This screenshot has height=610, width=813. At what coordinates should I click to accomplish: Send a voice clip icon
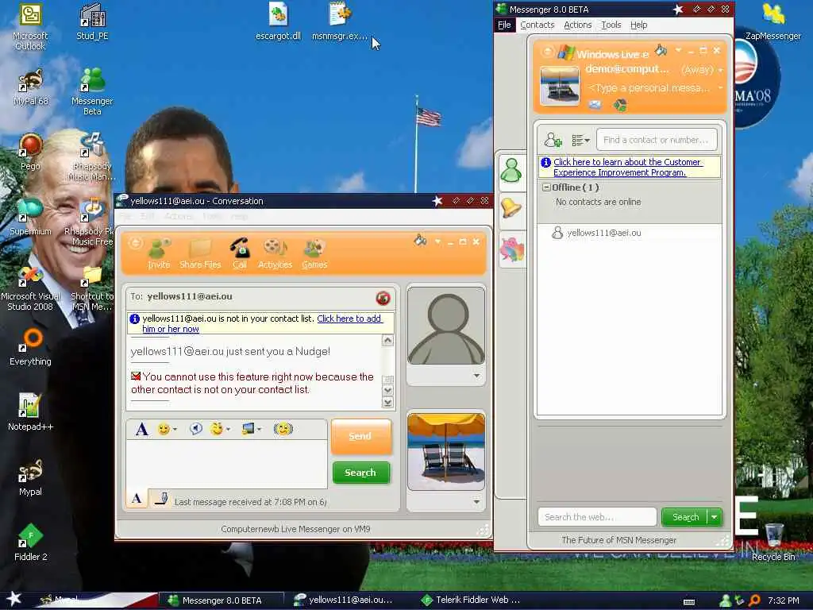195,429
